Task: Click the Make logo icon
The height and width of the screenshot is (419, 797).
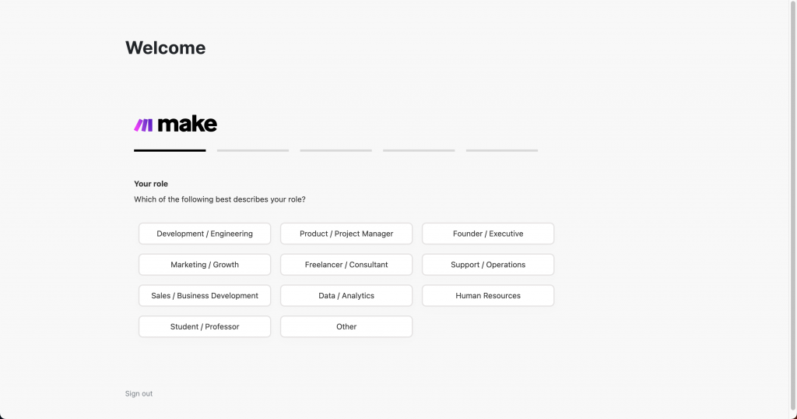Action: click(x=143, y=125)
